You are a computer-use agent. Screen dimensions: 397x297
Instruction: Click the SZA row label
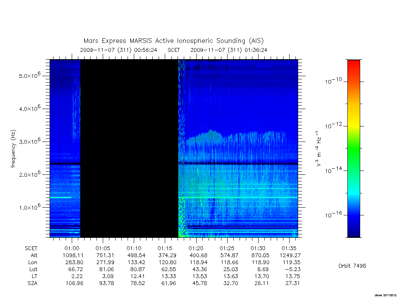coord(33,283)
